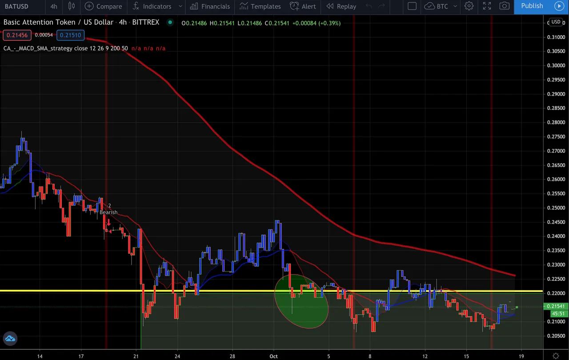The image size is (569, 360).
Task: Click the Compare symbol button
Action: coord(103,6)
